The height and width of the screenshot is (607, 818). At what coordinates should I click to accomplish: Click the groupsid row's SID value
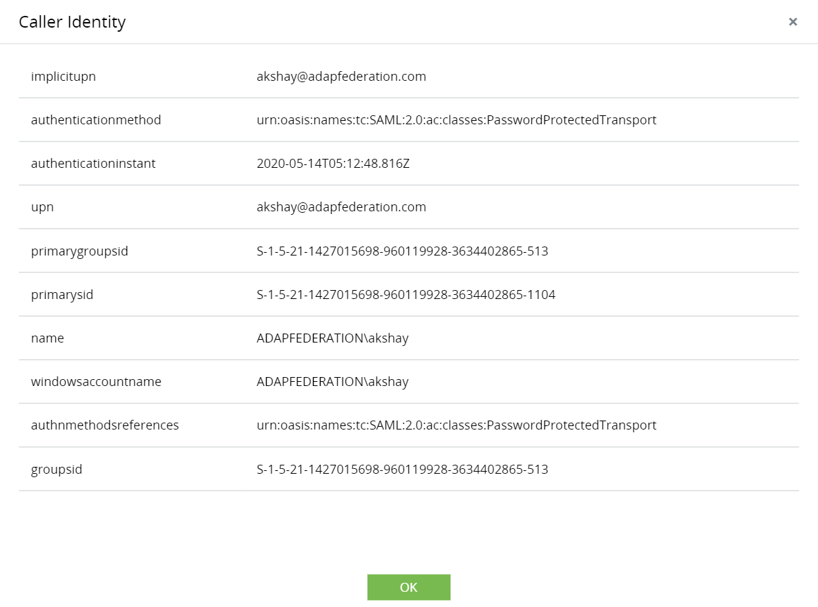402,470
